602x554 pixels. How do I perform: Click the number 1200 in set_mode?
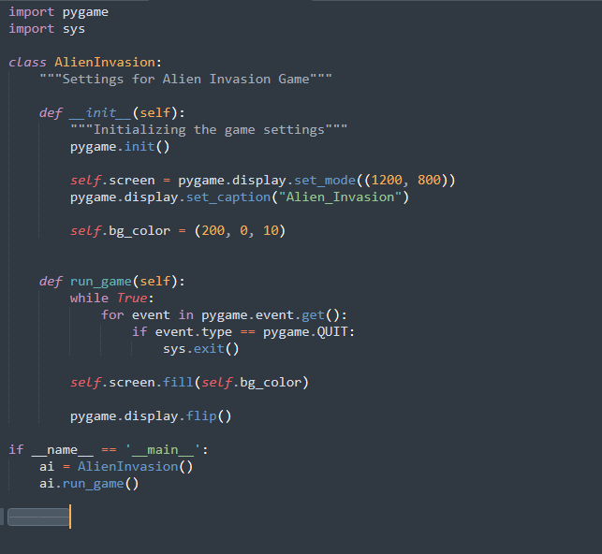point(387,181)
